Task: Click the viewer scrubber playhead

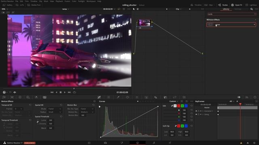Action: coord(74,89)
